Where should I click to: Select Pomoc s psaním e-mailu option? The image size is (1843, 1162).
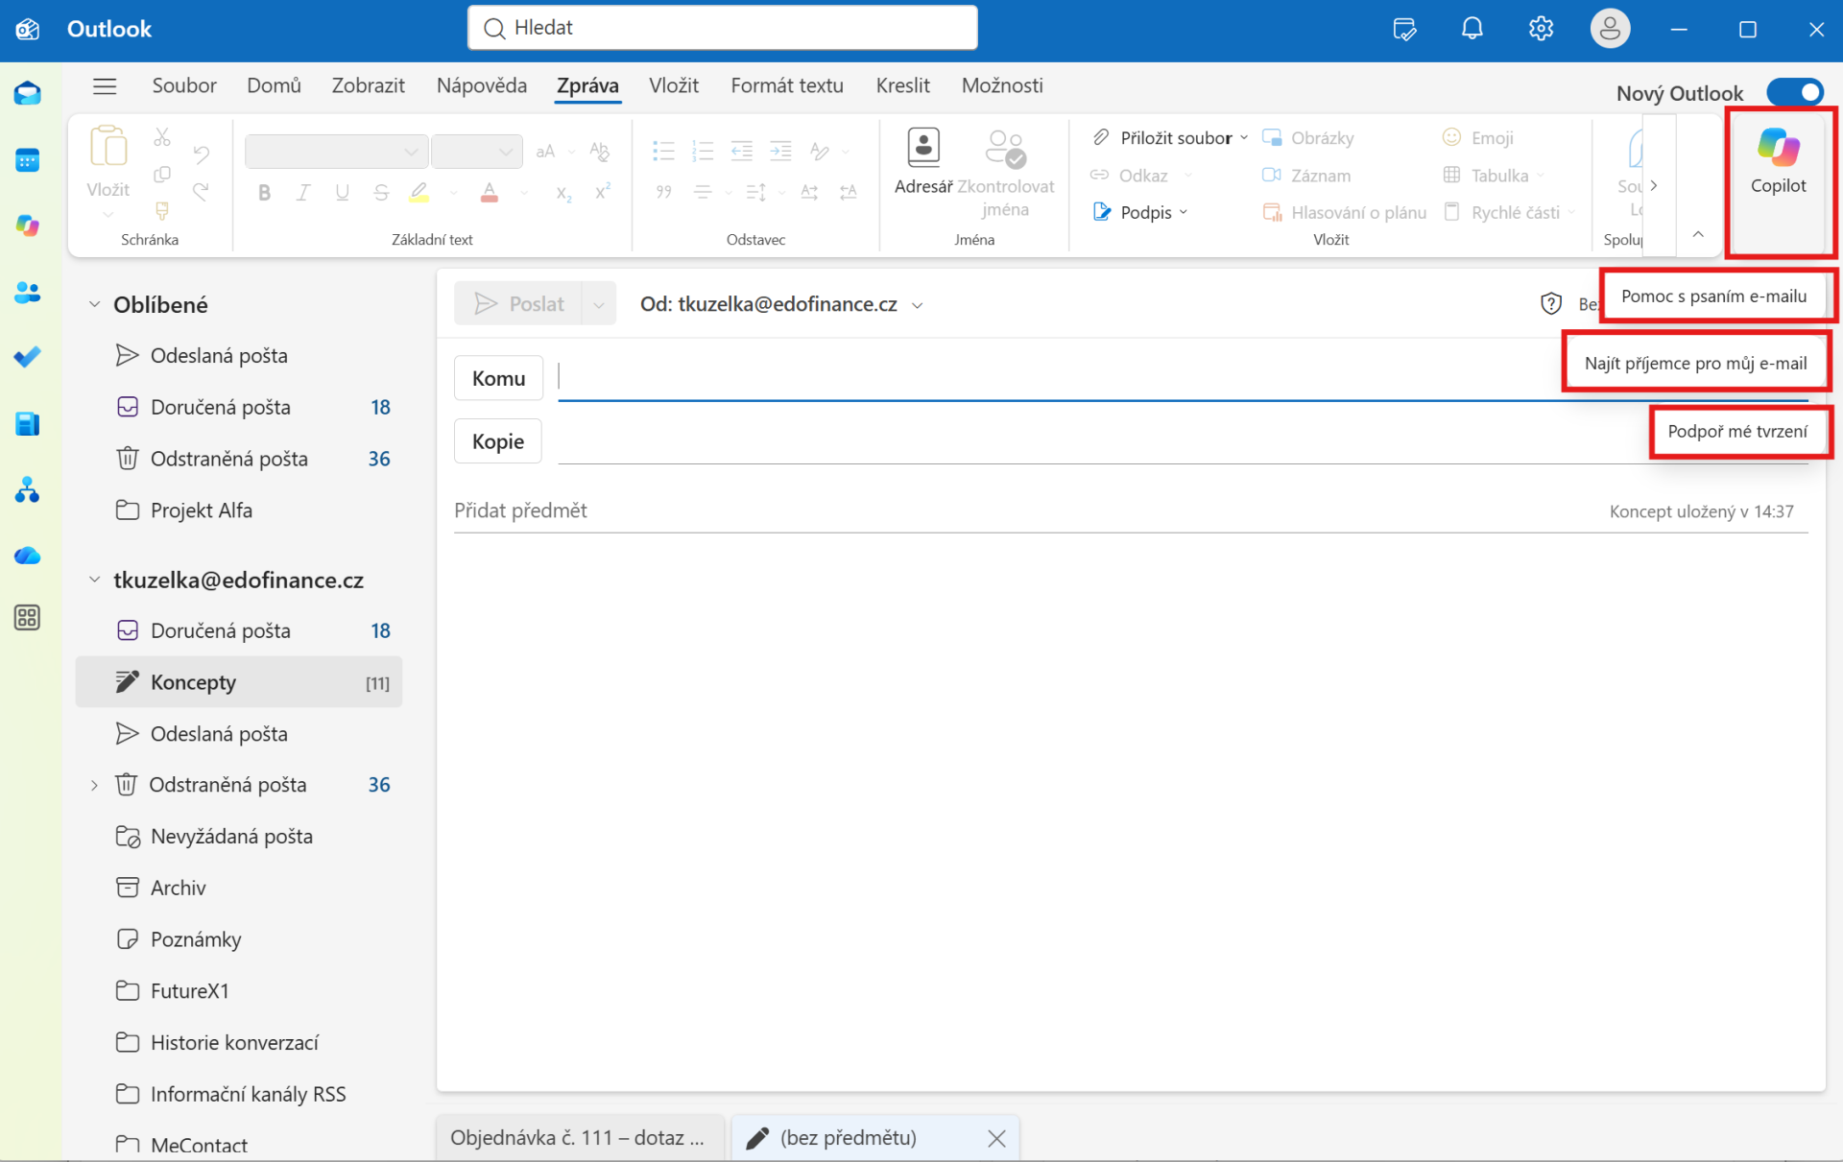[x=1713, y=296]
